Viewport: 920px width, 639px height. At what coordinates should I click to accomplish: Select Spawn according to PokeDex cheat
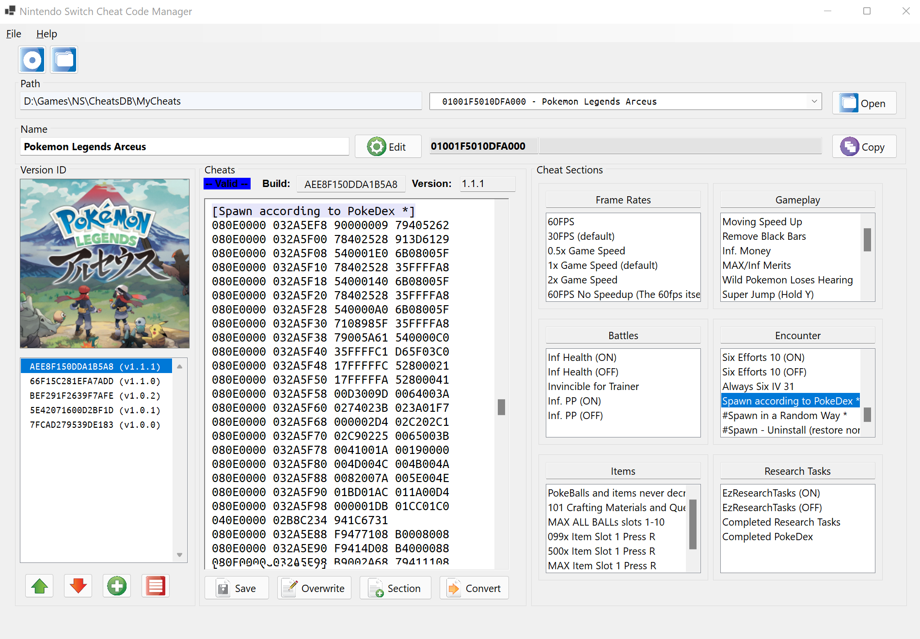click(791, 401)
